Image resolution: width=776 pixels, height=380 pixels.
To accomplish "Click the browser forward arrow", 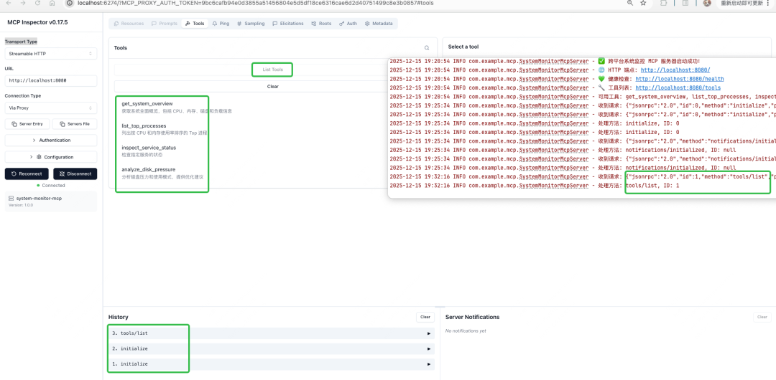I will (x=23, y=3).
